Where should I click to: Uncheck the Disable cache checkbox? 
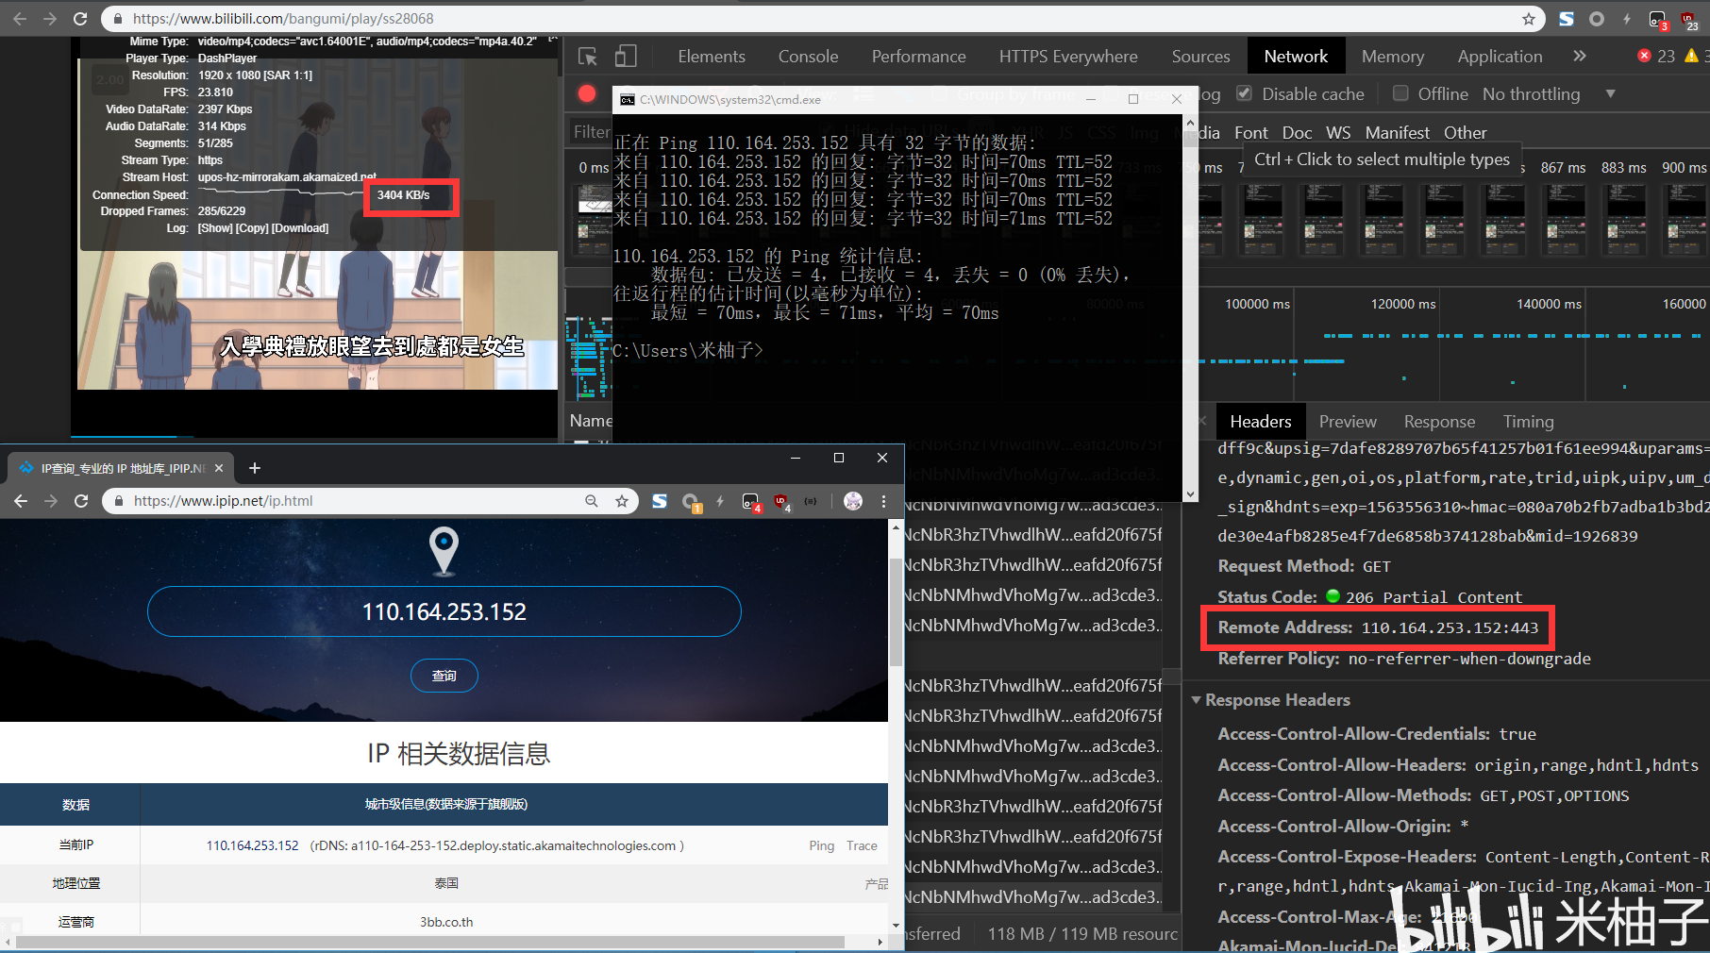[x=1244, y=93]
